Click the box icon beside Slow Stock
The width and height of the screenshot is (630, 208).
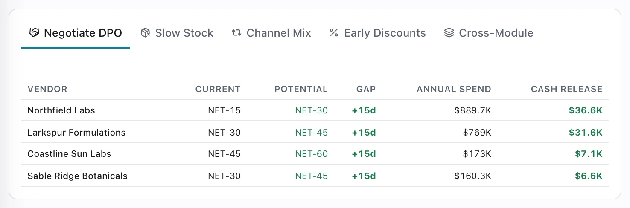tap(146, 33)
